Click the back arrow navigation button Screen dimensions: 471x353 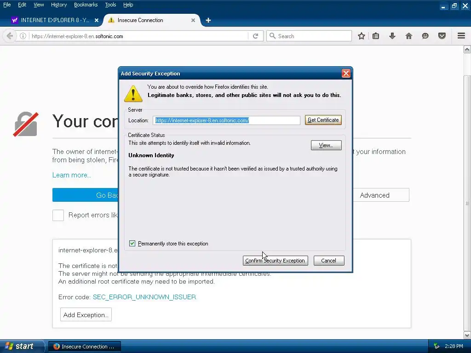pos(10,36)
